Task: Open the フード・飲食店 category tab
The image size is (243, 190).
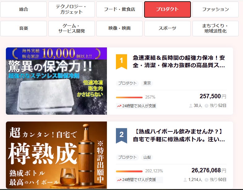Action: pyautogui.click(x=120, y=9)
